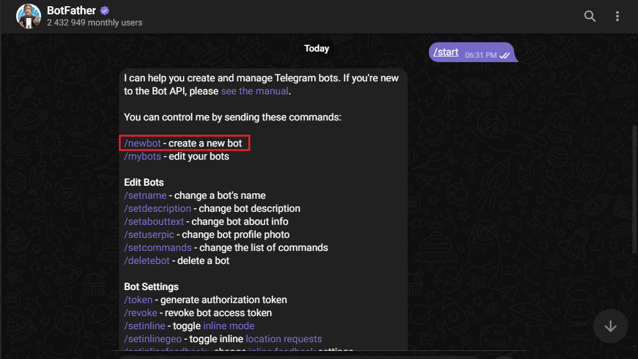Open the 'location requests' link
This screenshot has height=359, width=638.
coord(284,339)
